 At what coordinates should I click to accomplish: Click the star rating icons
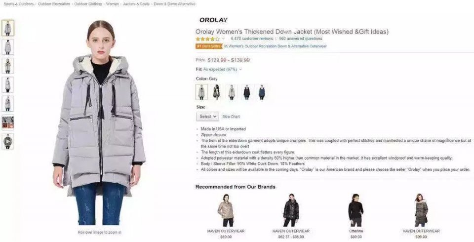pyautogui.click(x=208, y=39)
